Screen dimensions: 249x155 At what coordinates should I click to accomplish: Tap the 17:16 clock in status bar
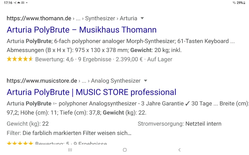[8, 3]
